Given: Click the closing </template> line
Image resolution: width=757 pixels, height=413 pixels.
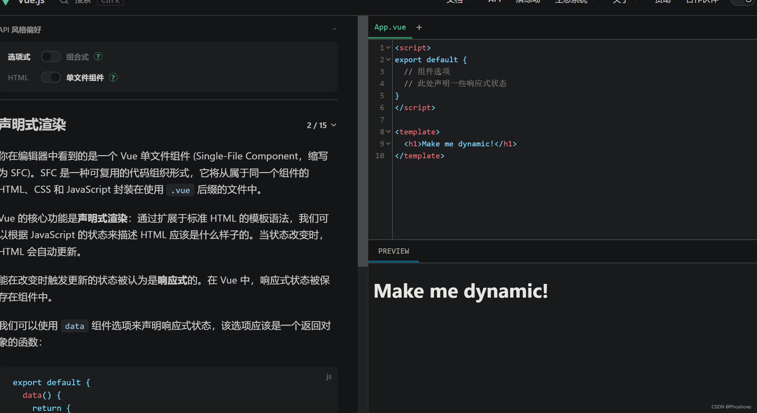Looking at the screenshot, I should [420, 156].
